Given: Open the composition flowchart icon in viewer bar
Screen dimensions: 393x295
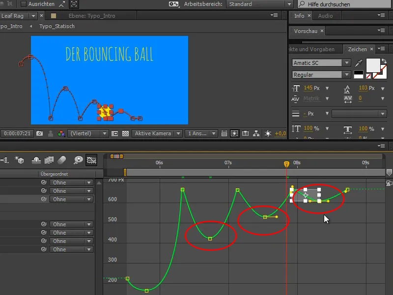Looking at the screenshot, I should pos(256,133).
